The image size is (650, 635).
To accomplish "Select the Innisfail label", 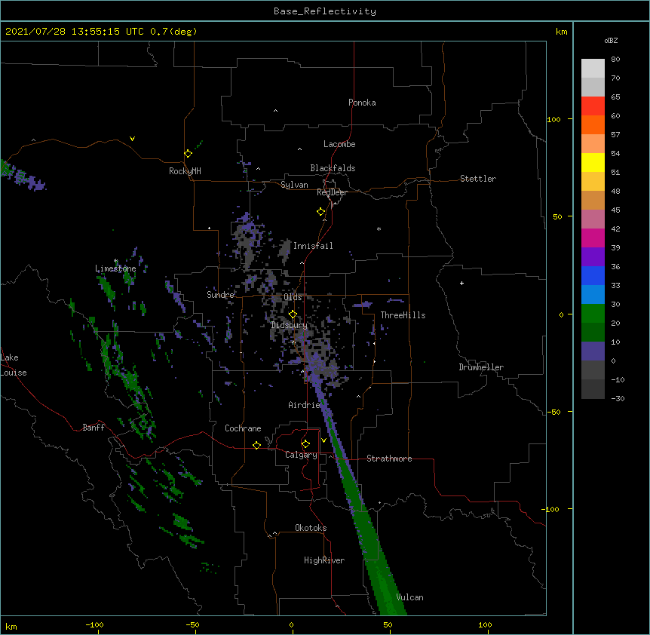I will click(313, 246).
